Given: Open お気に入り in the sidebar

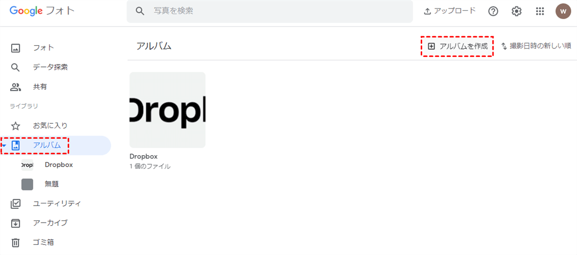Looking at the screenshot, I should pyautogui.click(x=50, y=125).
